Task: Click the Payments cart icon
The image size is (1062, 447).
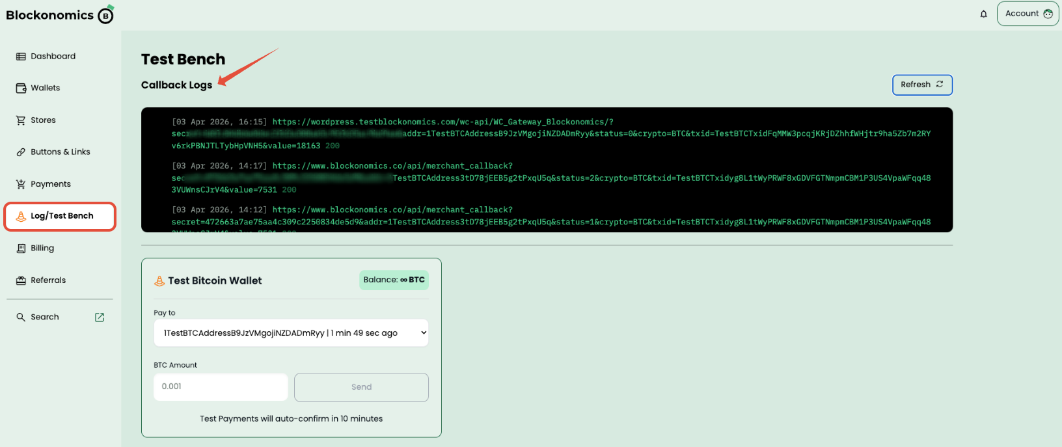Action: point(21,184)
